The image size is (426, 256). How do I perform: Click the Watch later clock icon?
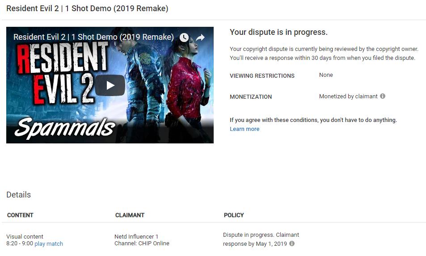tap(184, 38)
